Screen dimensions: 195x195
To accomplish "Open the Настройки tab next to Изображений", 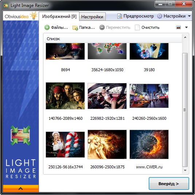I will [x=92, y=16].
